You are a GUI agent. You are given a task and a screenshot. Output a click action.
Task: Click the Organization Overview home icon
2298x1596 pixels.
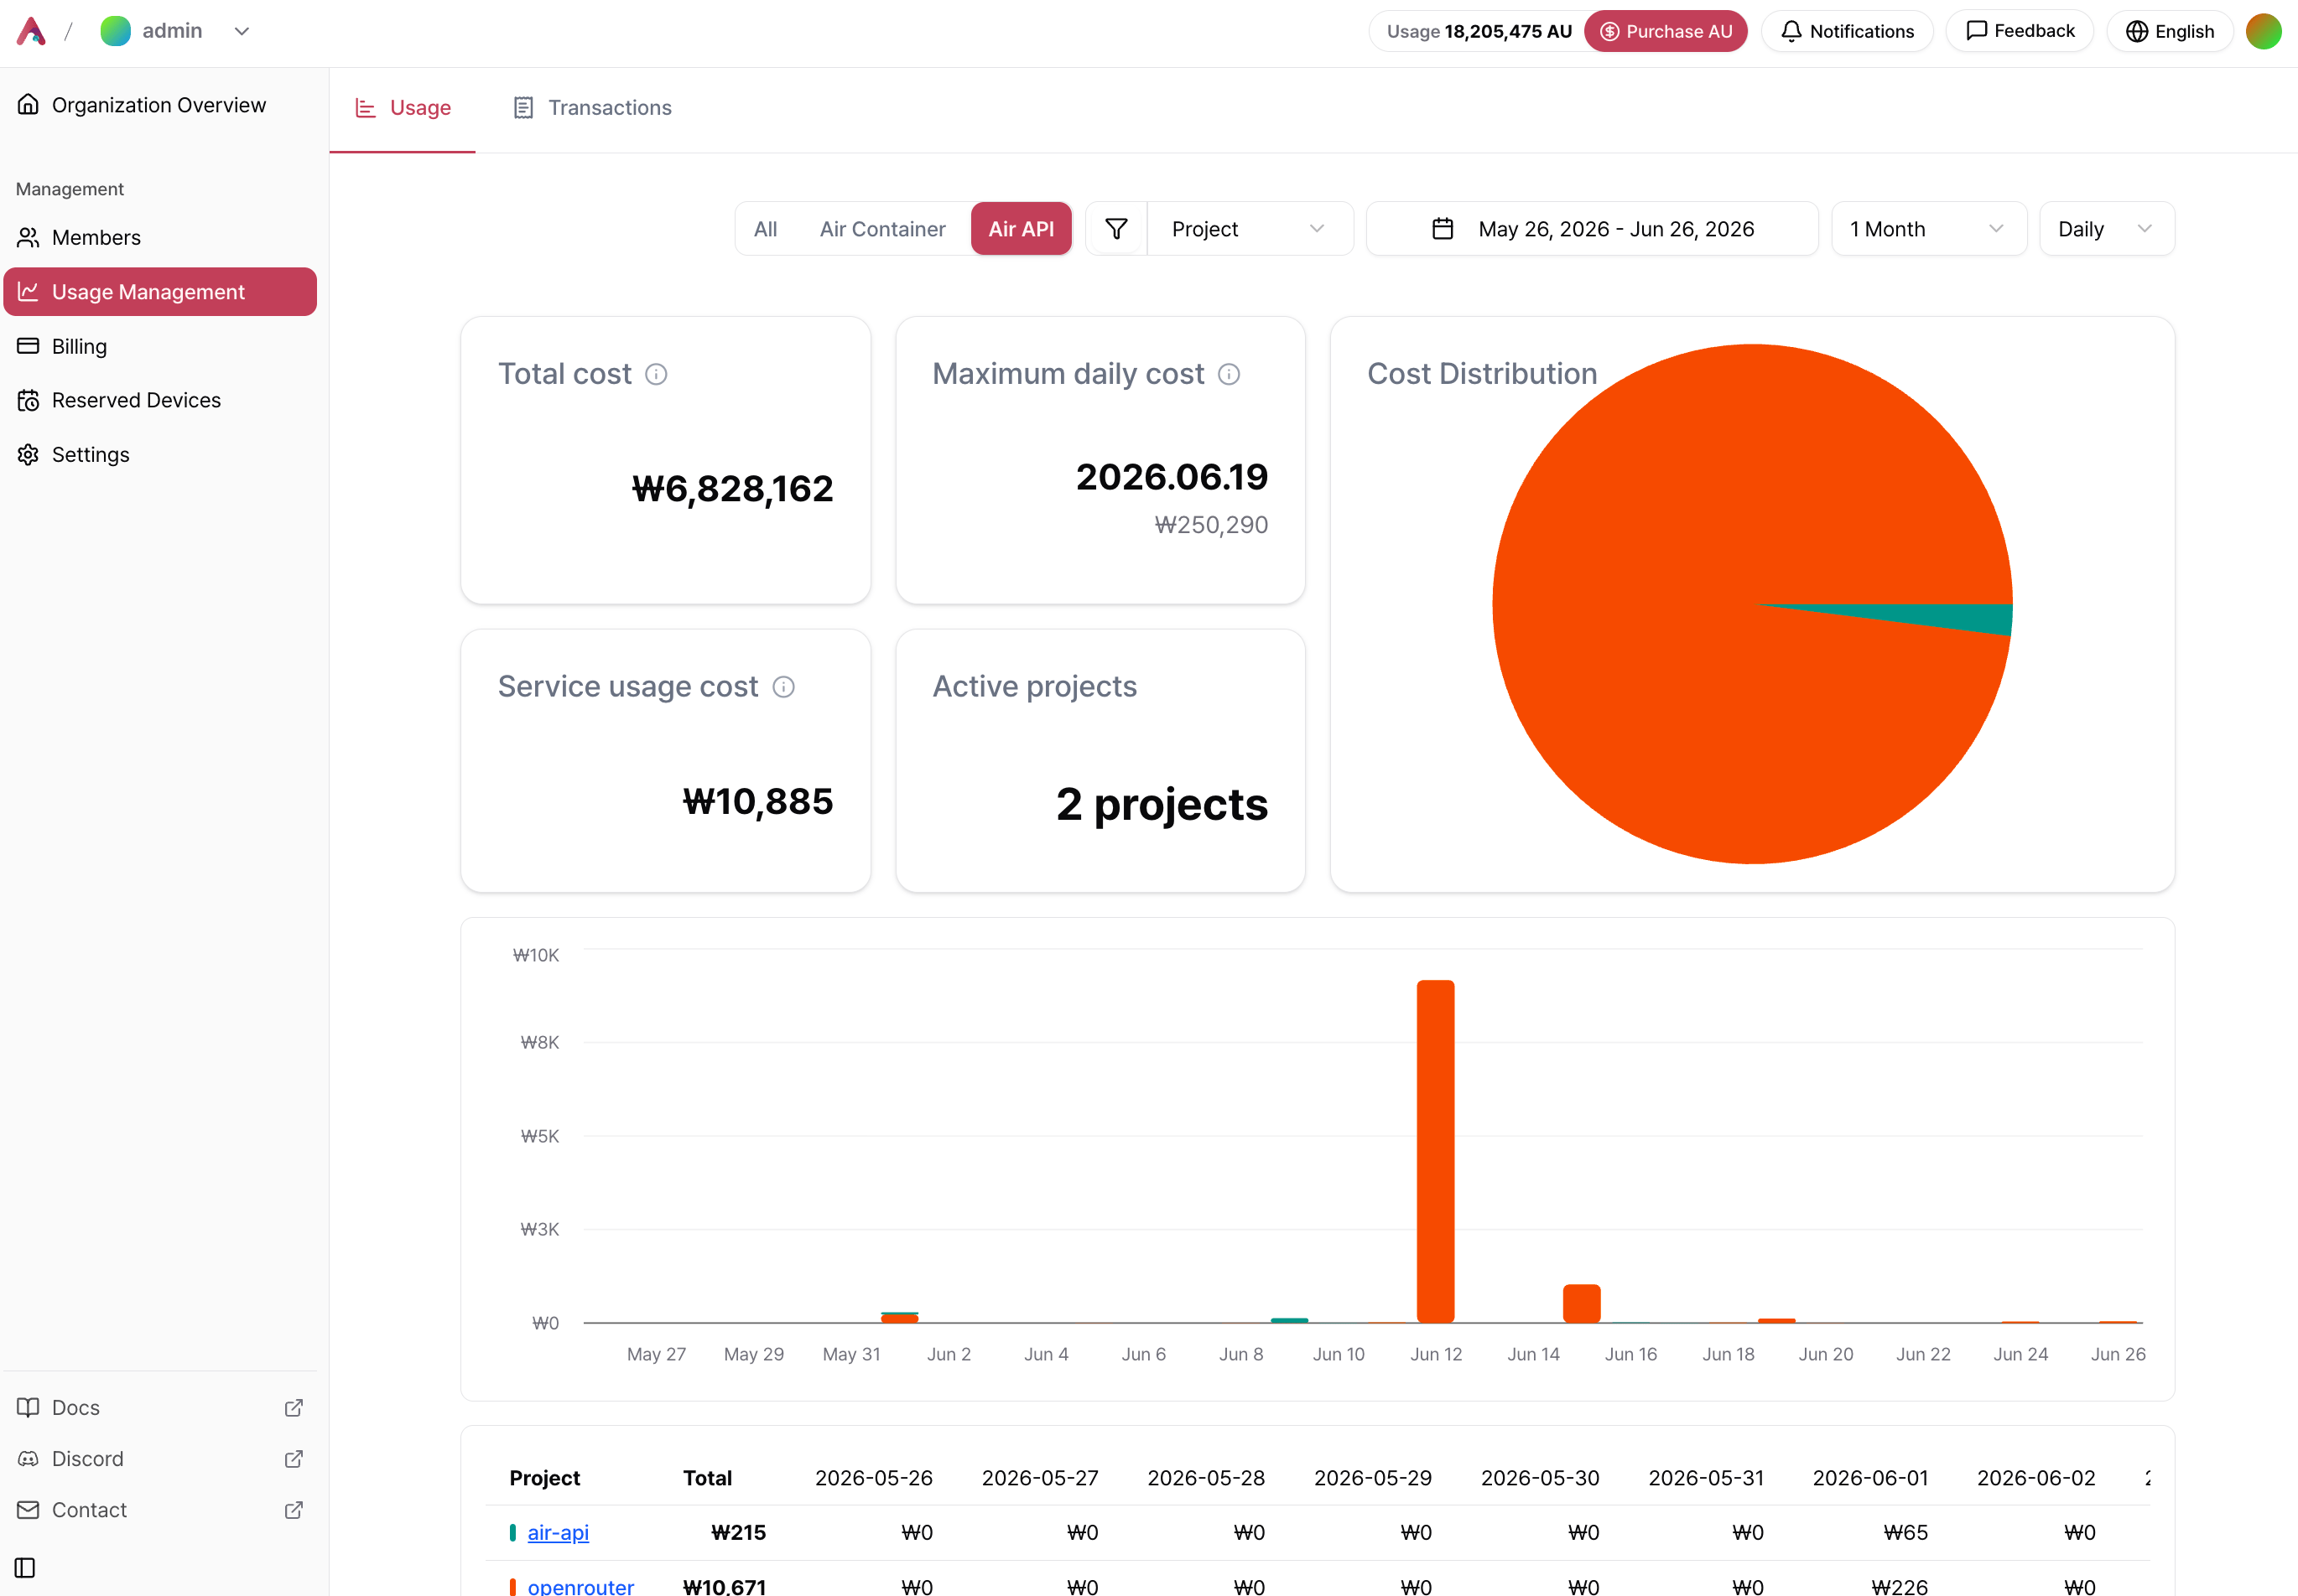pos(28,104)
